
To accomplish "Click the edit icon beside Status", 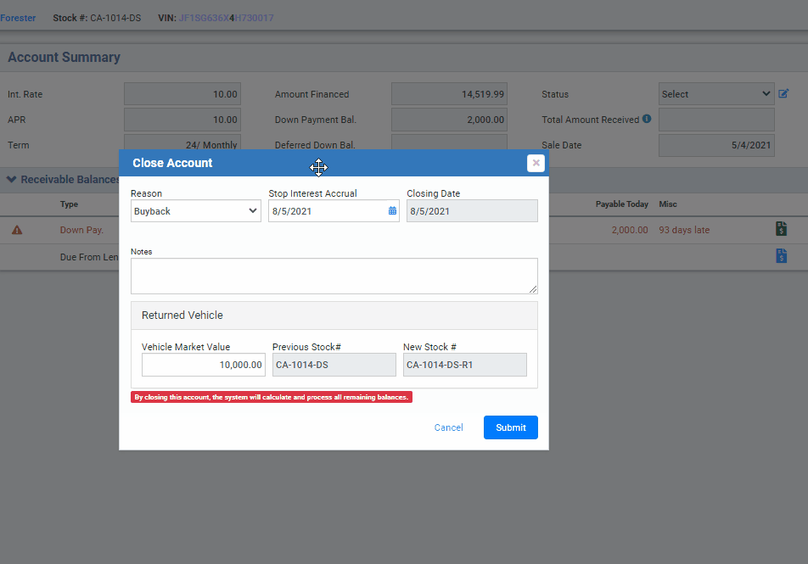I will coord(783,94).
